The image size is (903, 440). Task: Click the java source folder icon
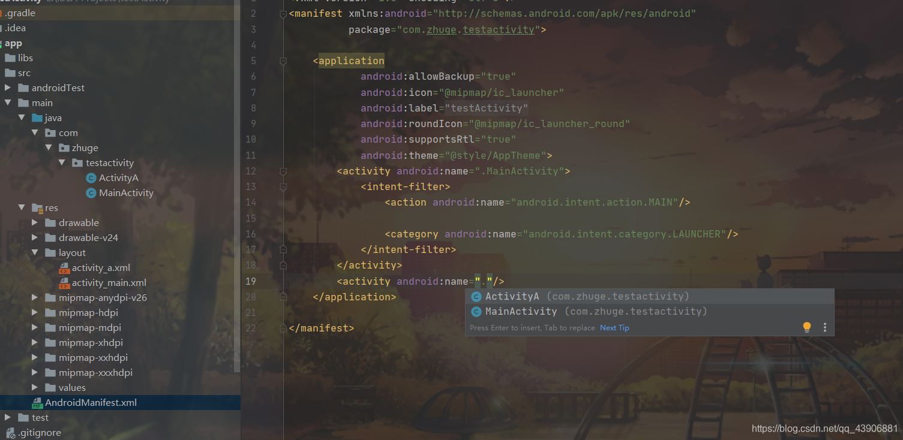click(x=37, y=117)
